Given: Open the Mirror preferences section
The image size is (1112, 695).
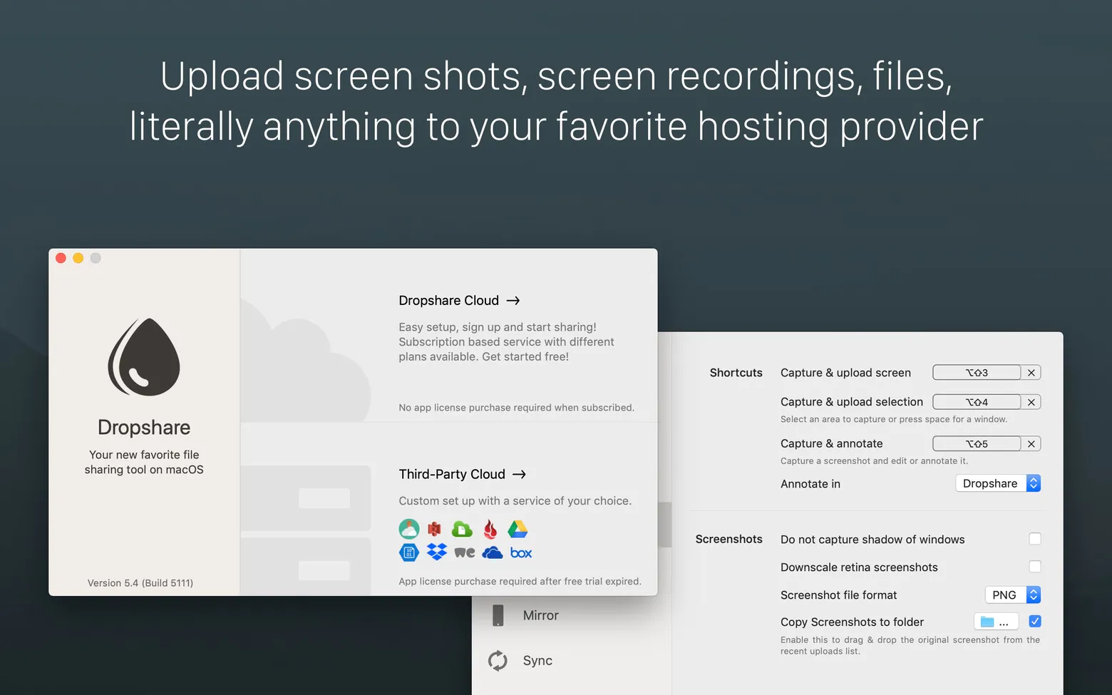Looking at the screenshot, I should (540, 615).
